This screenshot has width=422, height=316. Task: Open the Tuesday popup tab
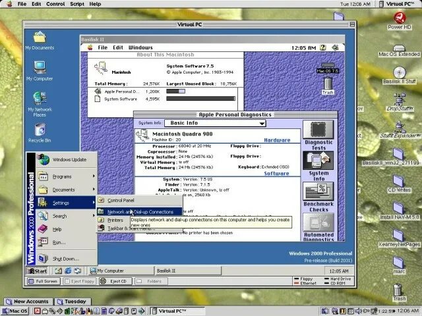tap(72, 302)
